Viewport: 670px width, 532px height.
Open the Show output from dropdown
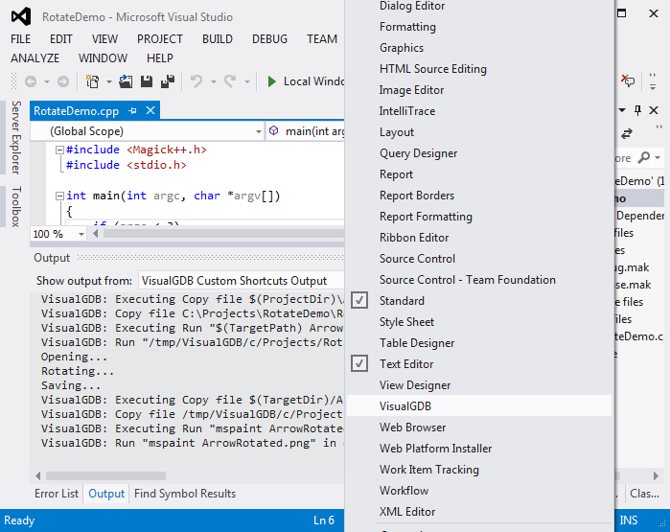tap(242, 281)
